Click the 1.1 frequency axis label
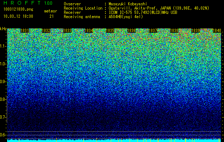This screenshot has width=224, height=142. tap(3, 46)
